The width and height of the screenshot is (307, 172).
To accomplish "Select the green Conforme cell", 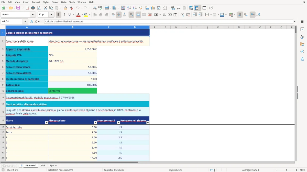I will tap(73, 91).
